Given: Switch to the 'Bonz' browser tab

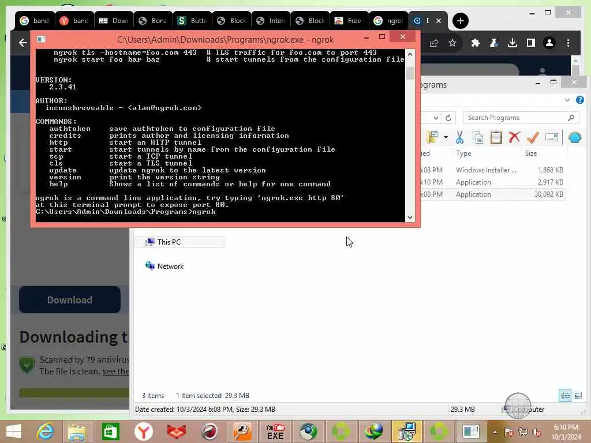Looking at the screenshot, I should (153, 21).
